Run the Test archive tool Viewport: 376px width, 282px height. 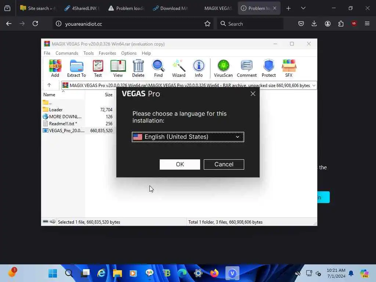tap(98, 68)
